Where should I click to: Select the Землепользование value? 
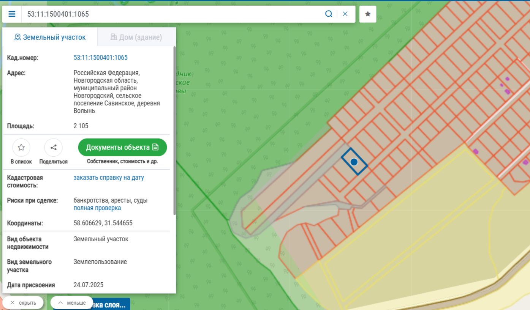[100, 262]
